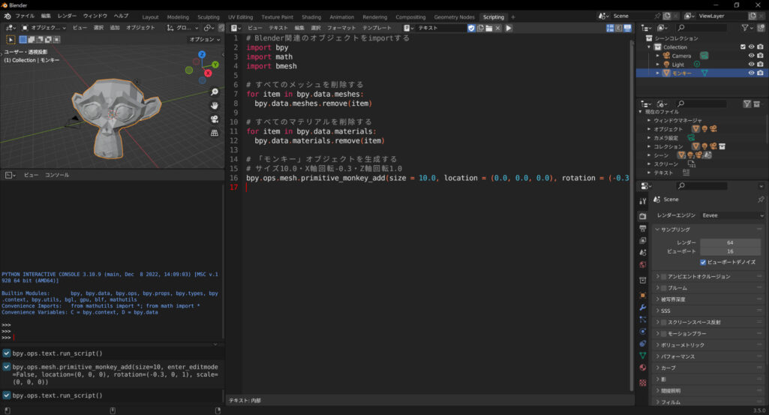Enable Screen Space Reflections checkbox
The height and width of the screenshot is (415, 769).
[x=663, y=322]
